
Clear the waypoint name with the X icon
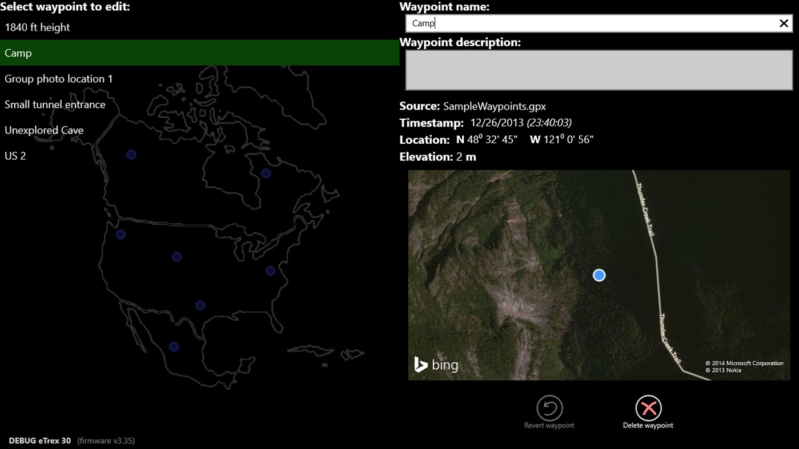coord(784,23)
